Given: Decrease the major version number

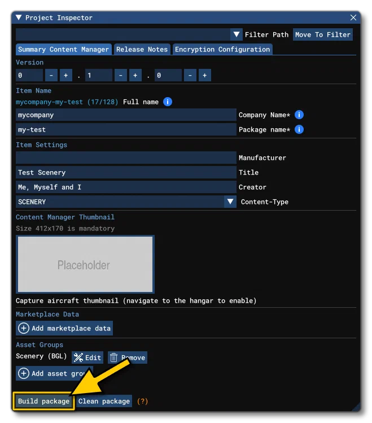Looking at the screenshot, I should pos(51,75).
